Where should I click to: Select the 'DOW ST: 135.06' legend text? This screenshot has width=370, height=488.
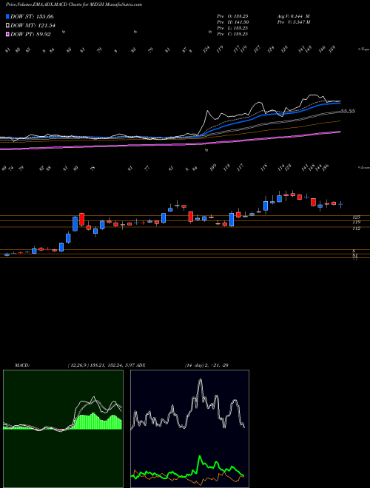[33, 16]
